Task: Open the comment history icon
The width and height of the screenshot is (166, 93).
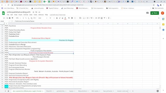Action: 147,13
